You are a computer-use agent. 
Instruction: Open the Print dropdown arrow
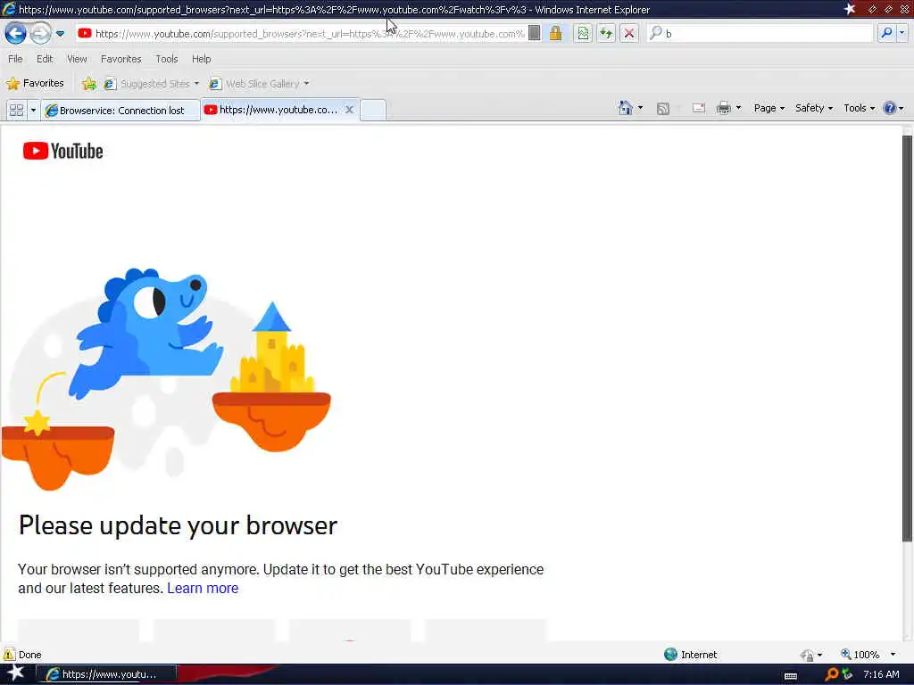click(x=738, y=108)
